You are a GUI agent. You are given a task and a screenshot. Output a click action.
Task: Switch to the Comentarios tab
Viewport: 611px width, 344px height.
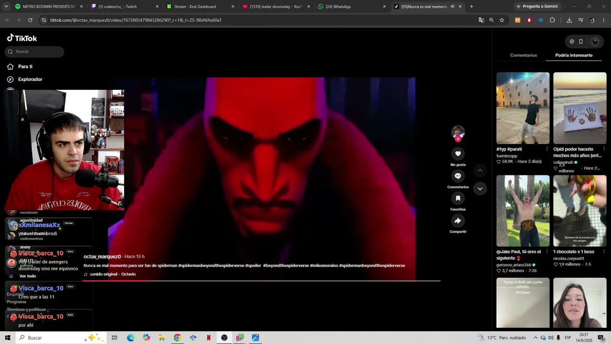point(523,55)
